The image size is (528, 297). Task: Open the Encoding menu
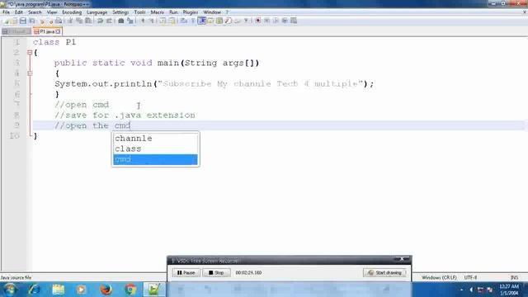coord(72,12)
